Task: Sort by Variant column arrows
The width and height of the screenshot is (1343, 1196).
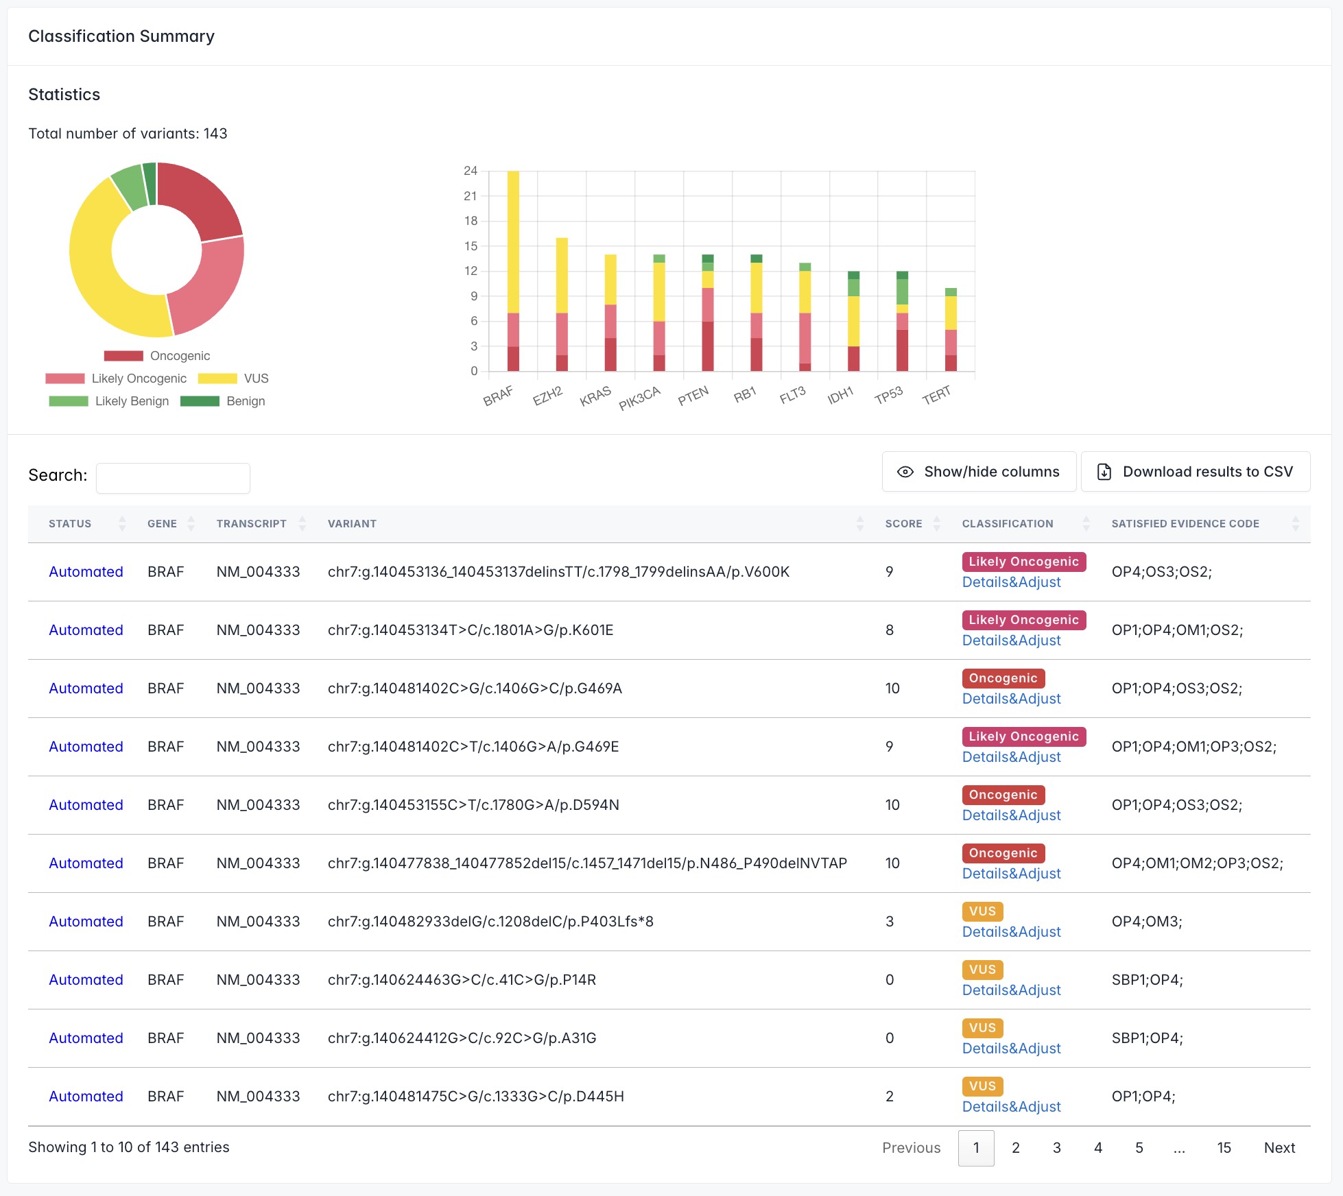Action: click(x=860, y=524)
